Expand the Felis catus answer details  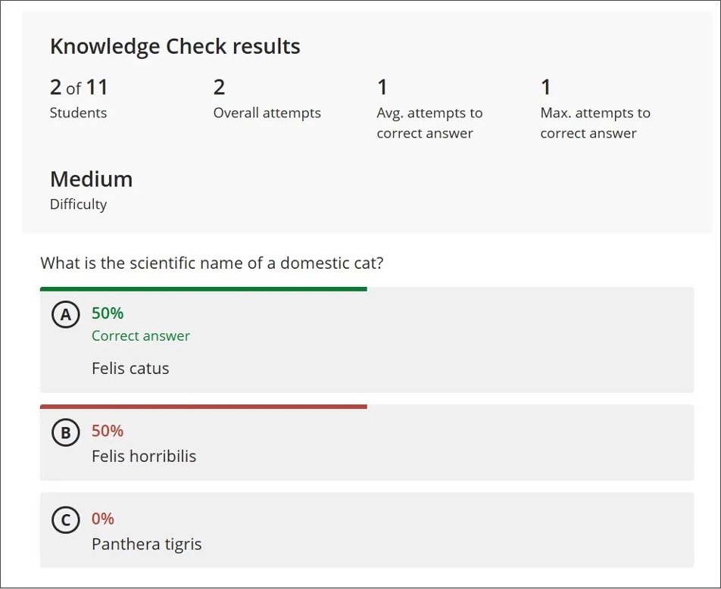(367, 340)
